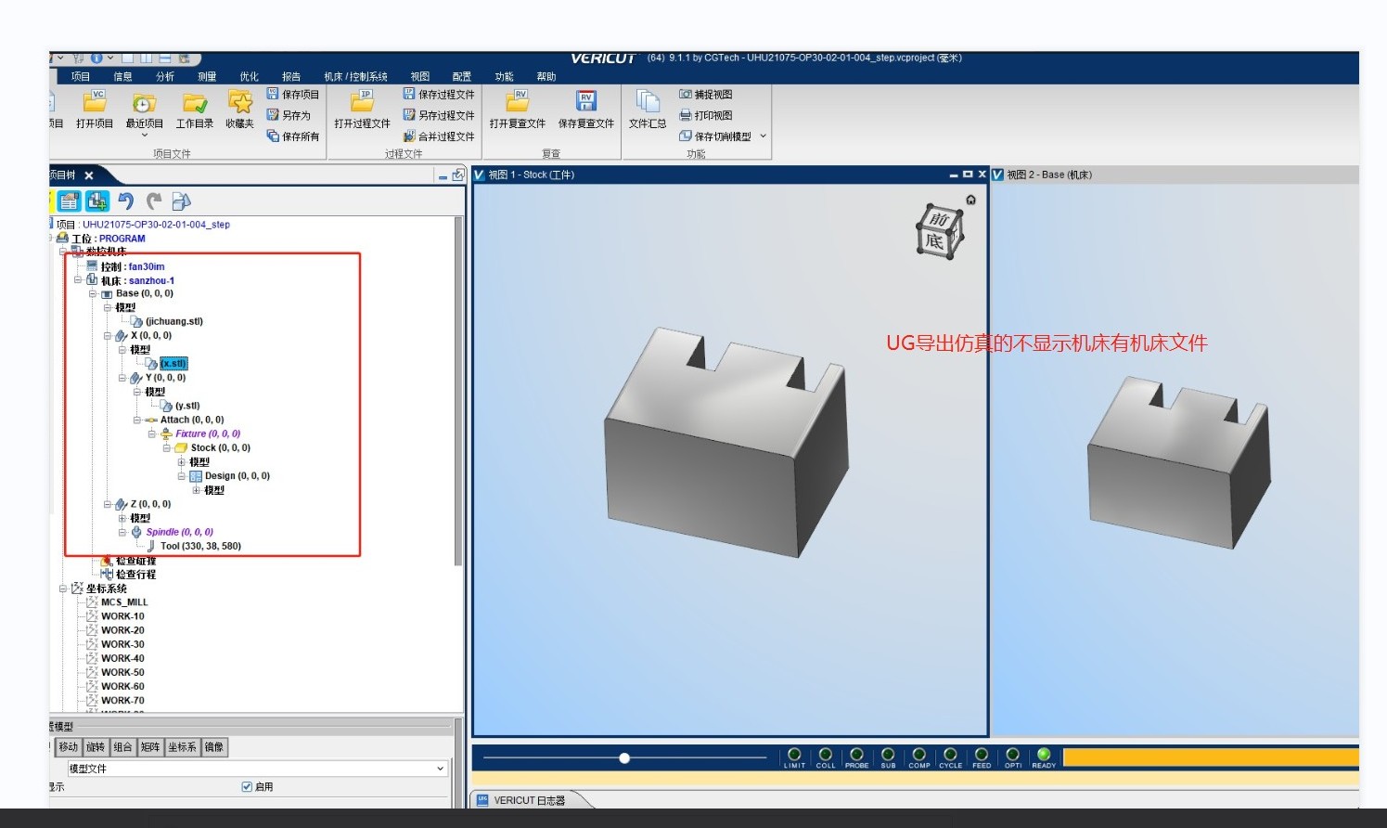
Task: Click the 文件汇总 file summary icon
Action: [648, 101]
